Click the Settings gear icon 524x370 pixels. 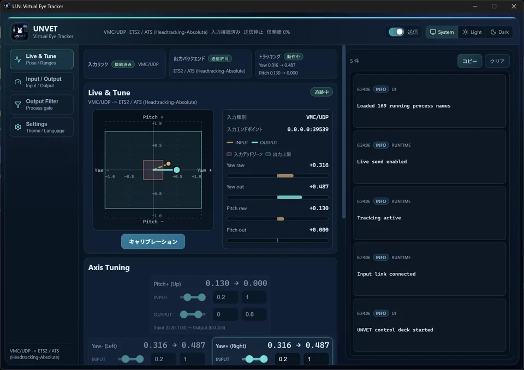coord(18,127)
